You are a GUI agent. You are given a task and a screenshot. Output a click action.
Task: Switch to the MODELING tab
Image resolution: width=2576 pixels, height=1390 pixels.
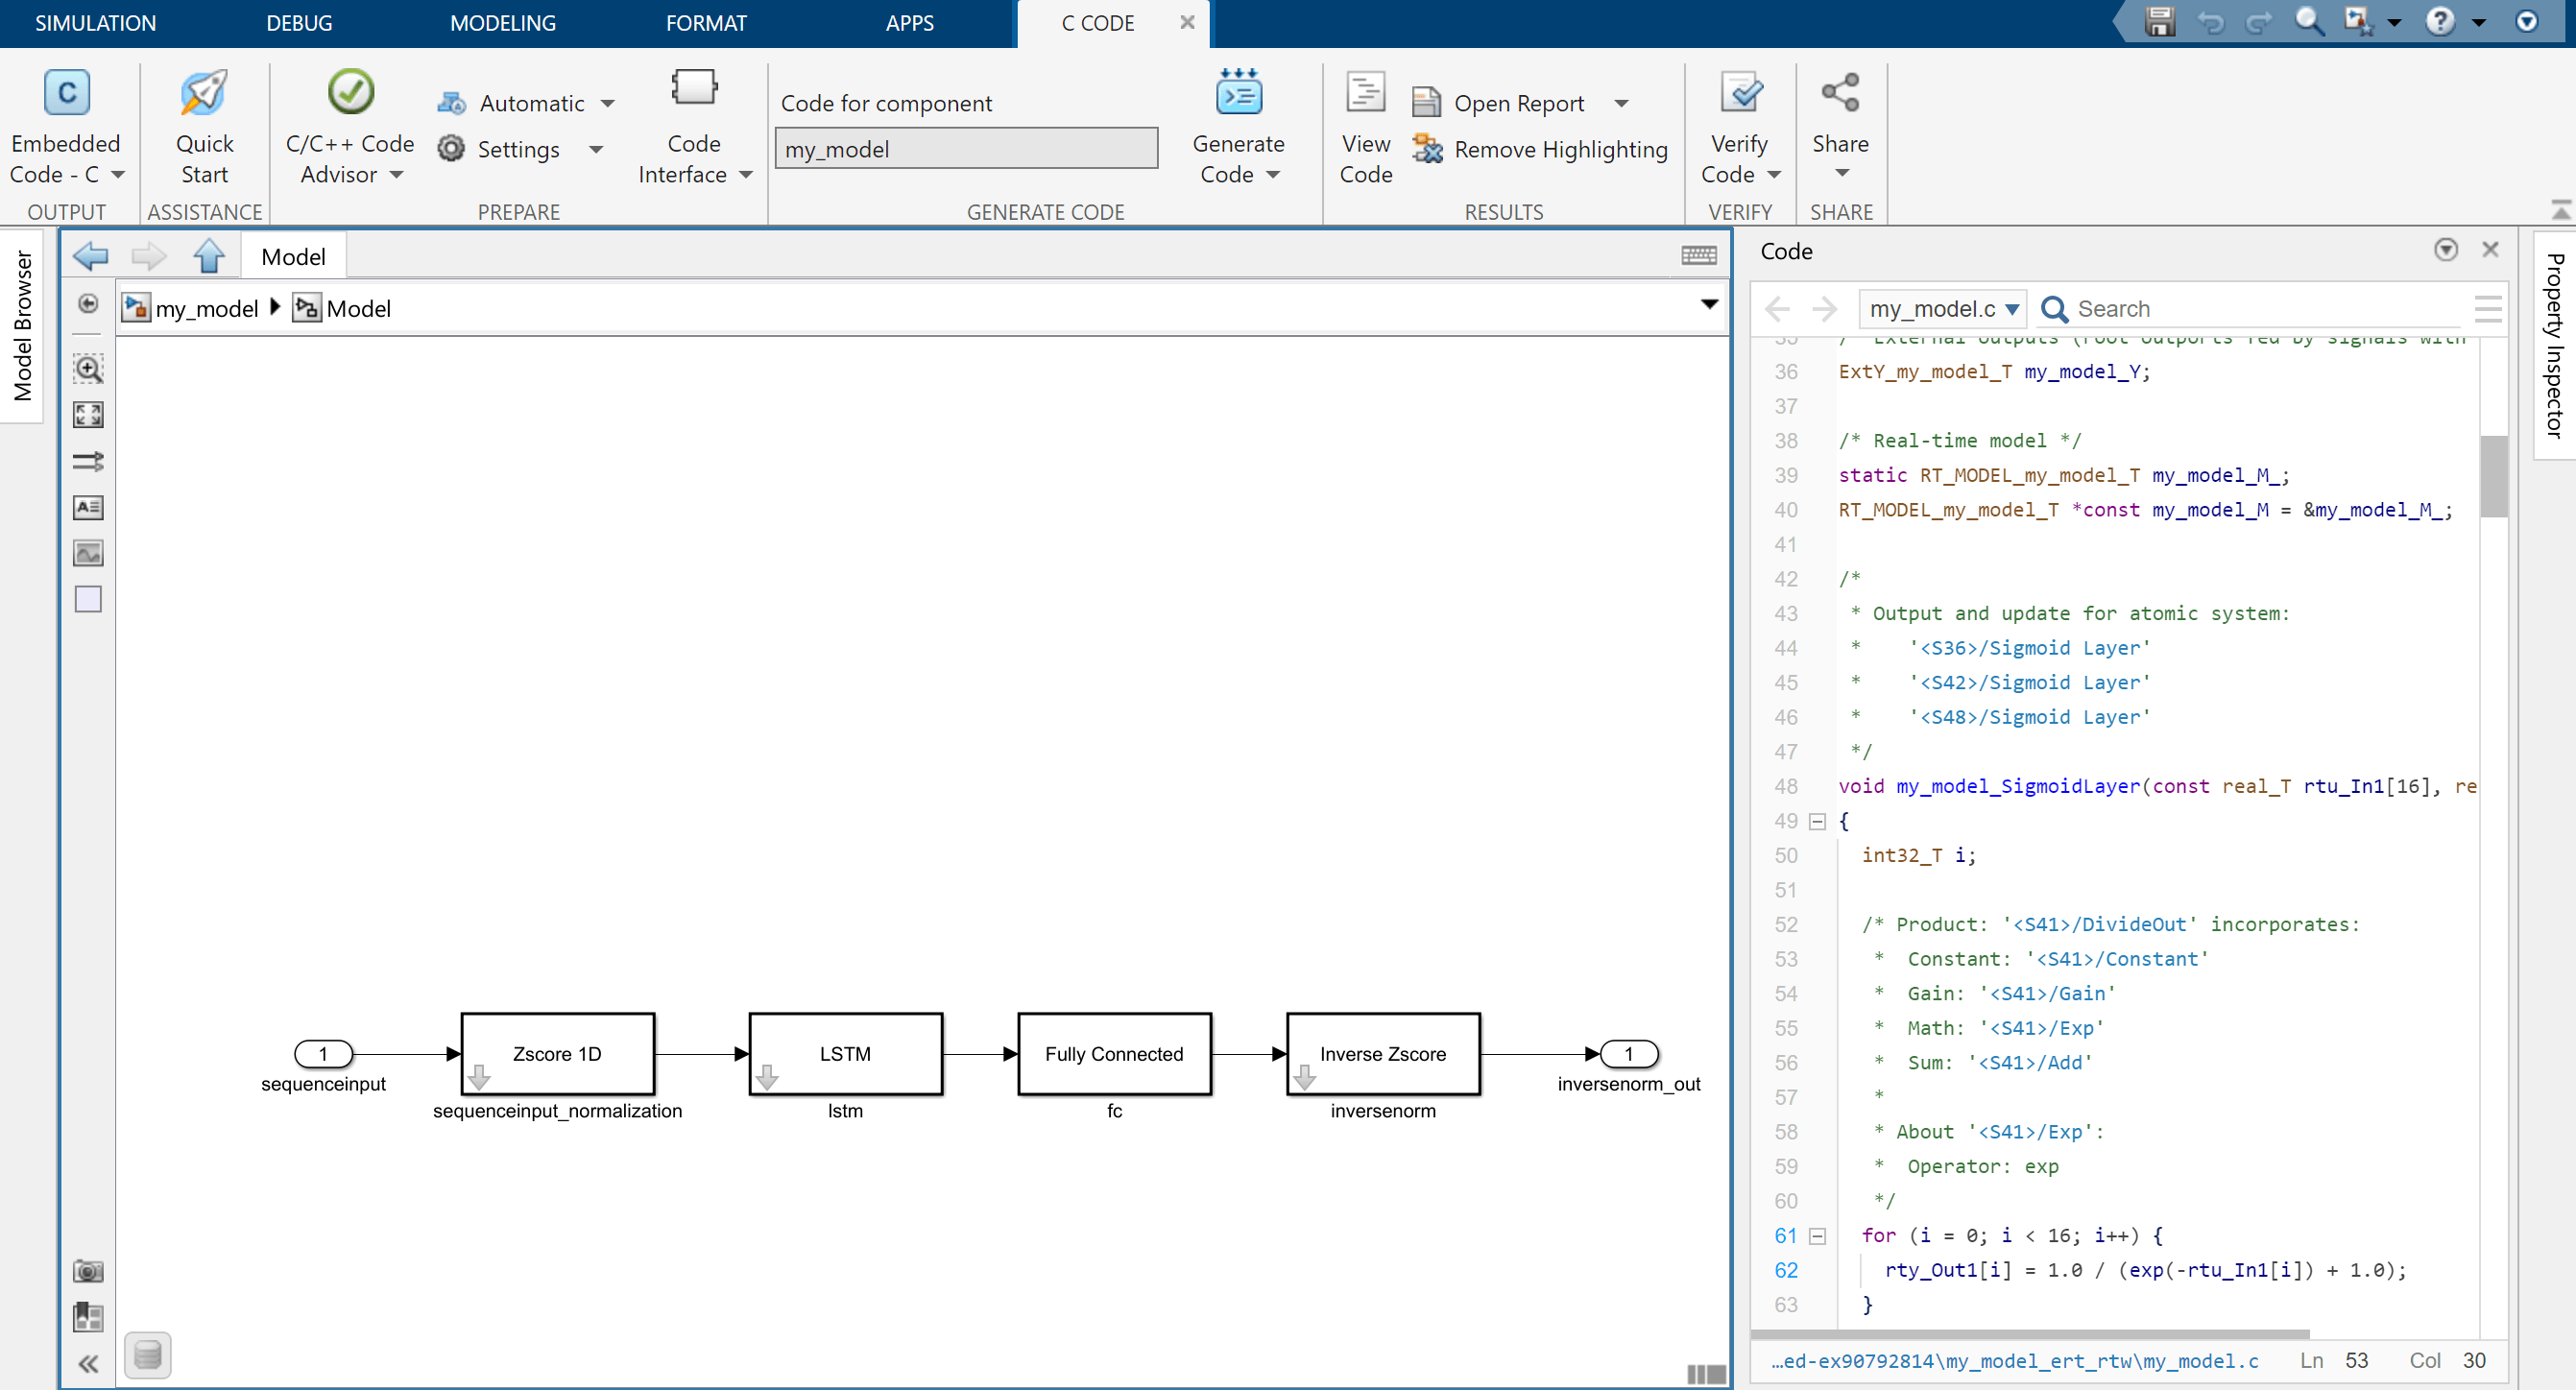502,23
